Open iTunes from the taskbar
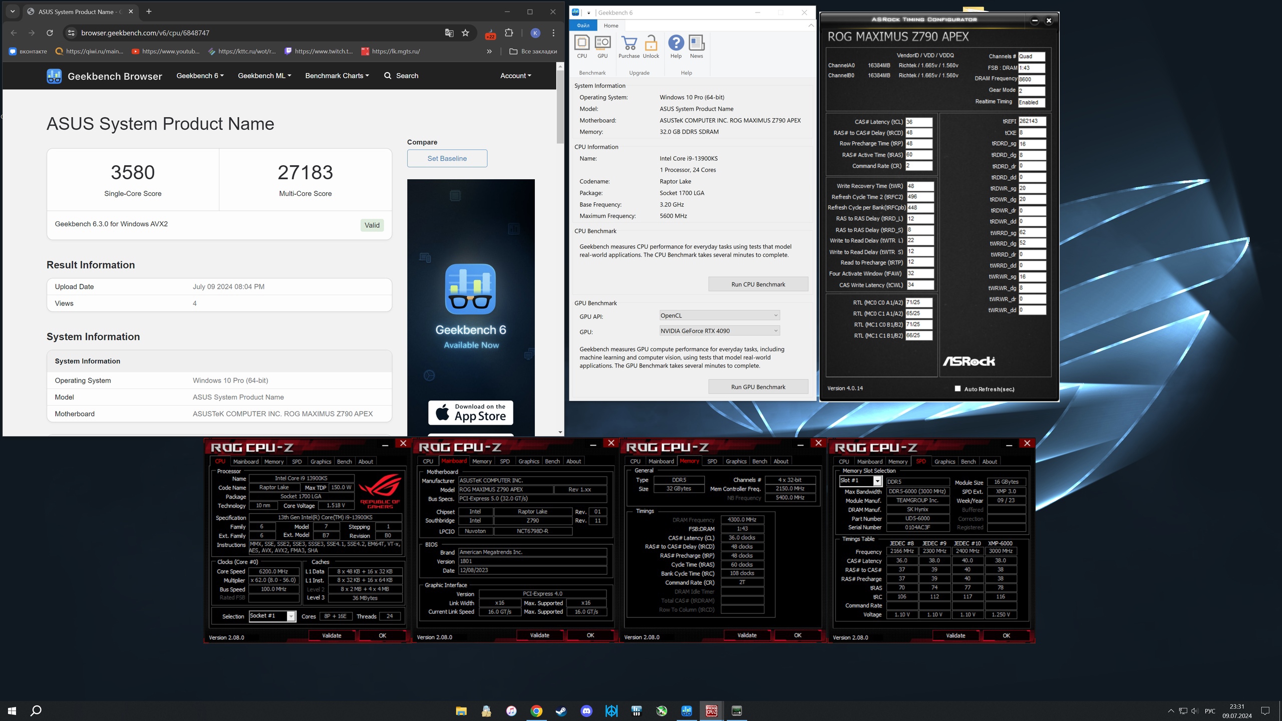This screenshot has height=721, width=1282. pos(511,710)
